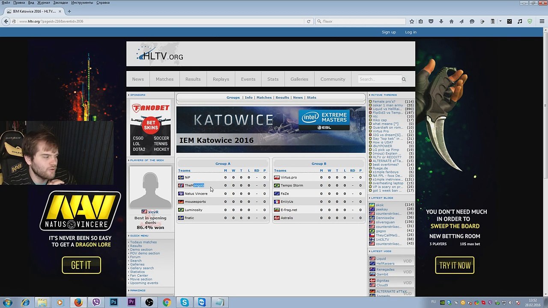The height and width of the screenshot is (308, 548).
Task: Go to the Matches navigation tab
Action: 164,79
